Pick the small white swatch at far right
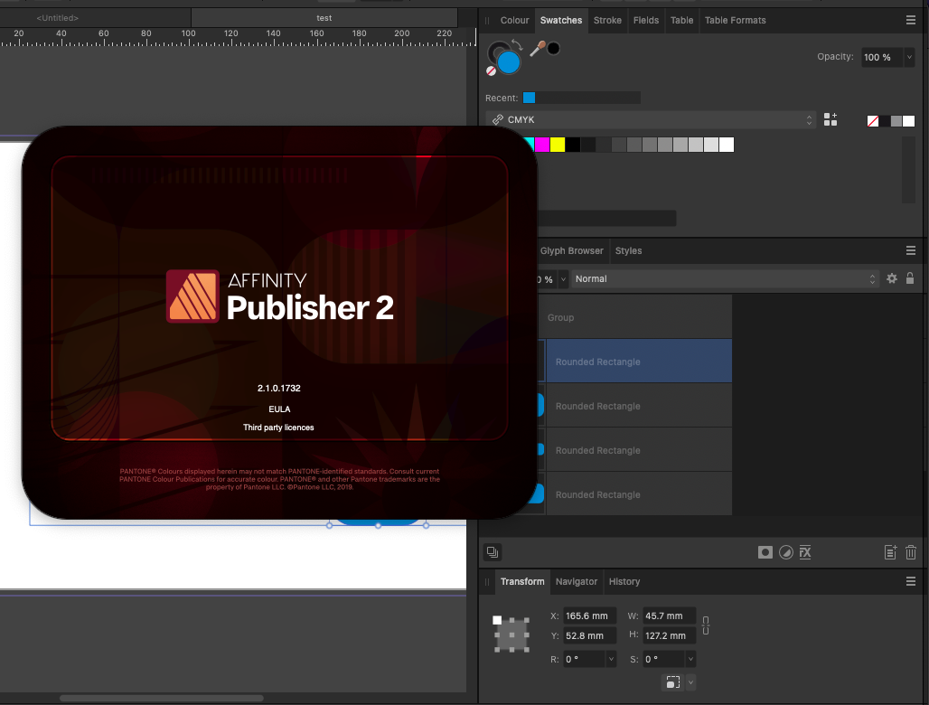Screen dimensions: 929x705 click(x=908, y=121)
